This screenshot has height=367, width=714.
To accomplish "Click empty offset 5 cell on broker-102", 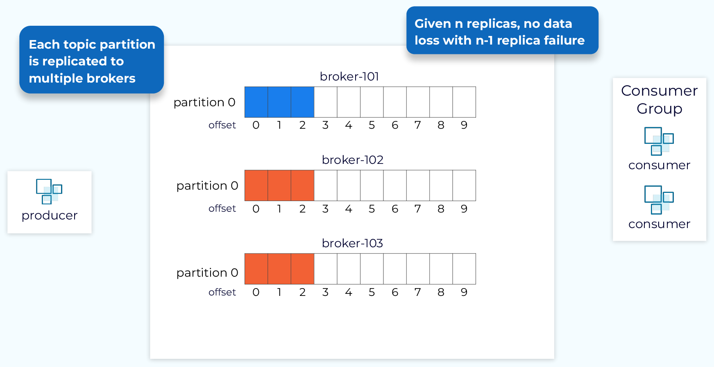I will [x=372, y=186].
